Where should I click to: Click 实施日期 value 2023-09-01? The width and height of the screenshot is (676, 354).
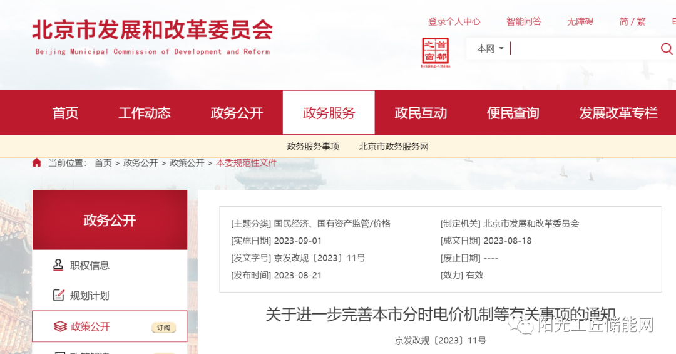tap(298, 241)
